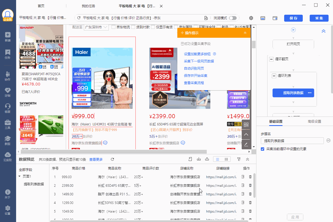This screenshot has height=222, width=333.
Task: Click the 保存 button
Action: click(x=293, y=18)
